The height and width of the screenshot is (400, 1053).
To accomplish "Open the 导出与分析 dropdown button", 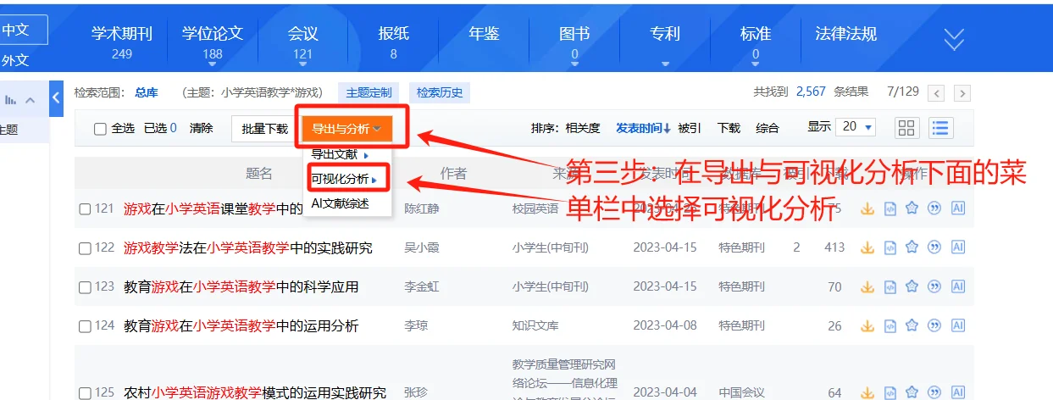I will (346, 129).
